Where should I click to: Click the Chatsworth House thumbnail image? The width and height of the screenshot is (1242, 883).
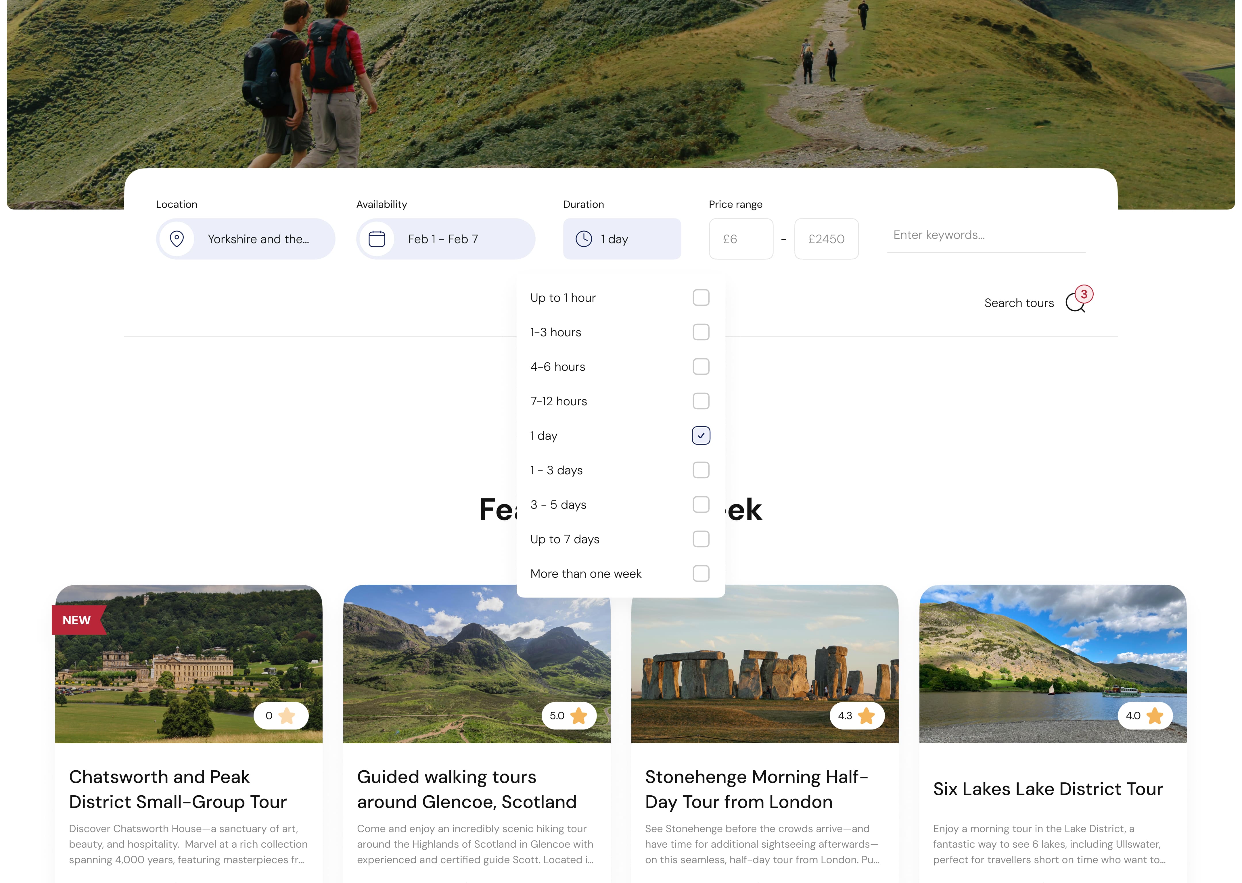point(189,664)
